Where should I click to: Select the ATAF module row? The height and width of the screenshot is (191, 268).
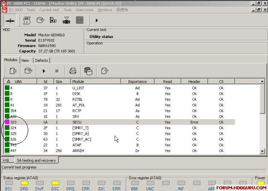119,145
